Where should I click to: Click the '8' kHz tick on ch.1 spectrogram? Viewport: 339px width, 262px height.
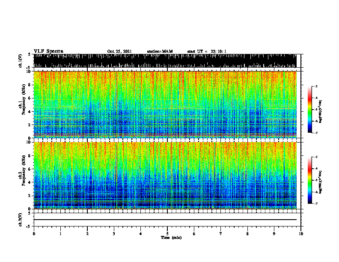(x=30, y=85)
